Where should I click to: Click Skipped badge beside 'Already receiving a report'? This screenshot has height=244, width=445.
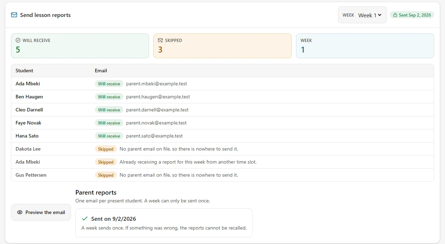(106, 162)
